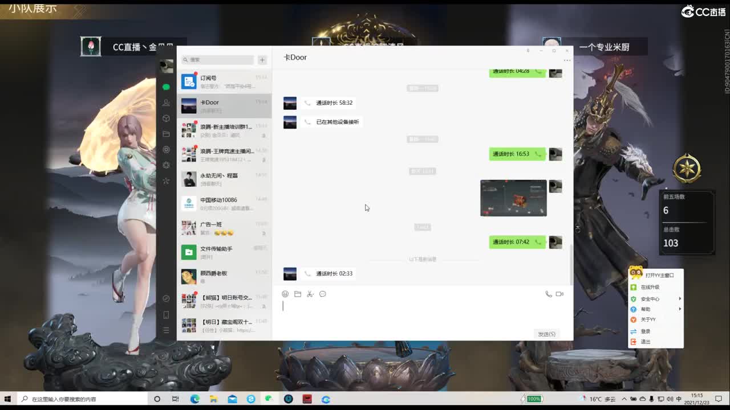
Task: Click the message input area
Action: coord(422,313)
